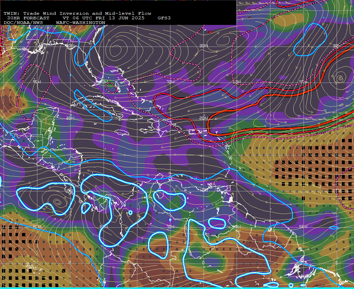
Task: Click the 90W label over the Gulf of Mexico
Action: pyautogui.click(x=37, y=82)
